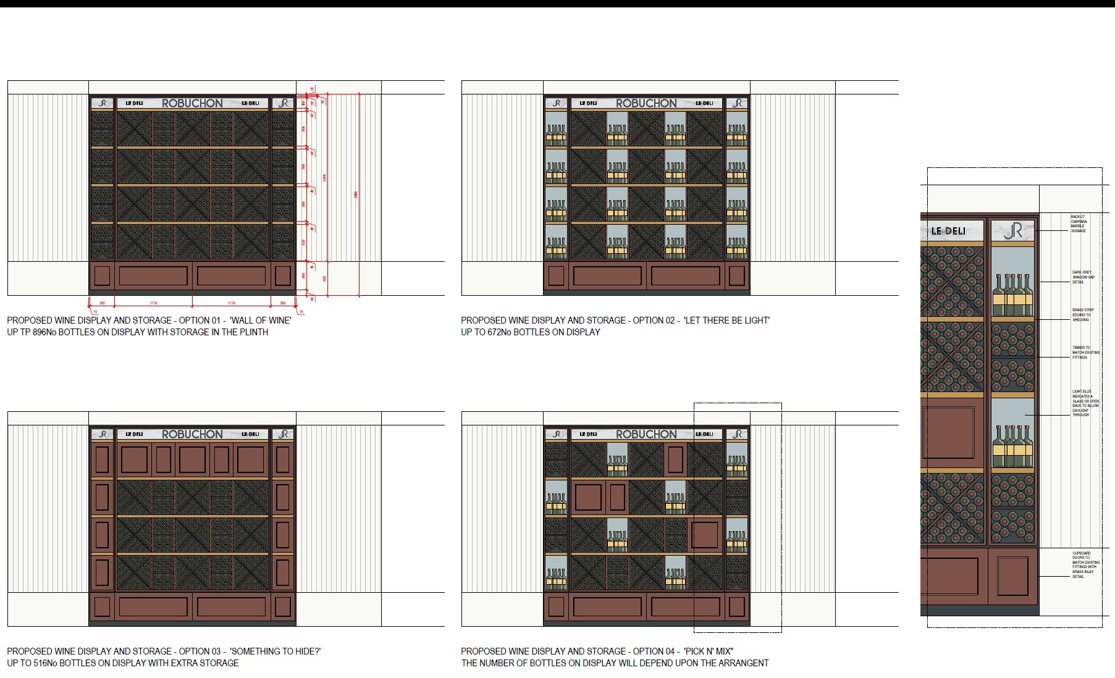Screen dimensions: 1115x678
Task: Select the Option 02 'Let There Be Light' title
Action: 615,320
